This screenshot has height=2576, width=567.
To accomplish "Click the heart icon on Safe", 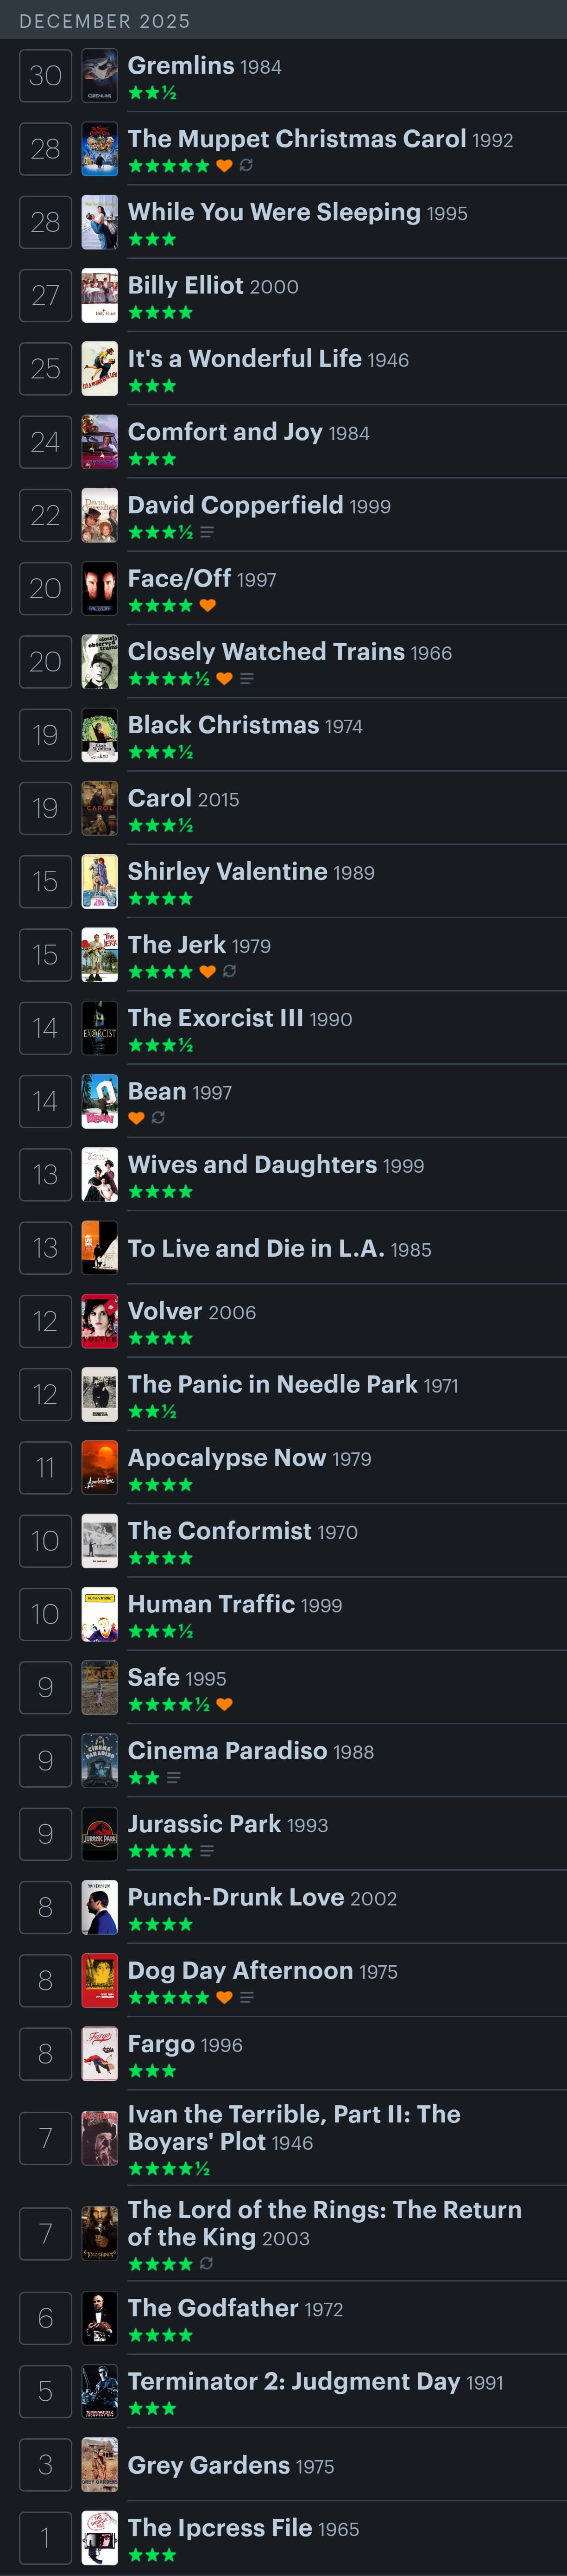I will click(x=225, y=1704).
